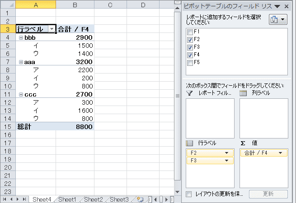Click the 更新 update button
The width and height of the screenshot is (296, 203).
pyautogui.click(x=268, y=194)
